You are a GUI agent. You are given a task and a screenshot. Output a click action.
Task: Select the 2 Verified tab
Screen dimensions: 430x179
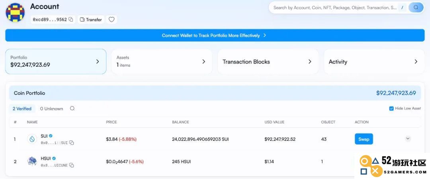22,108
